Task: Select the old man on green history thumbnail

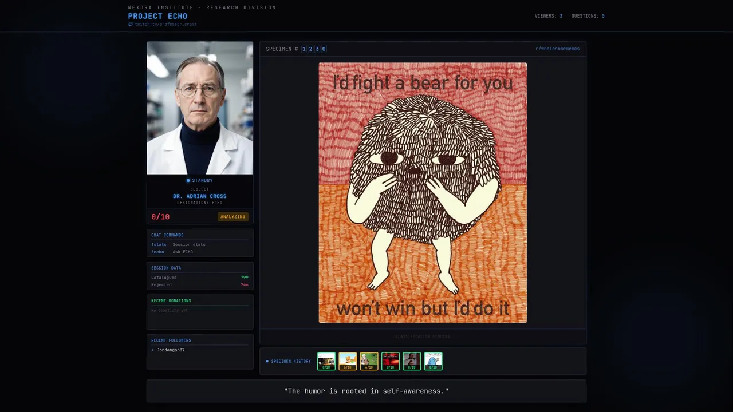Action: (369, 361)
